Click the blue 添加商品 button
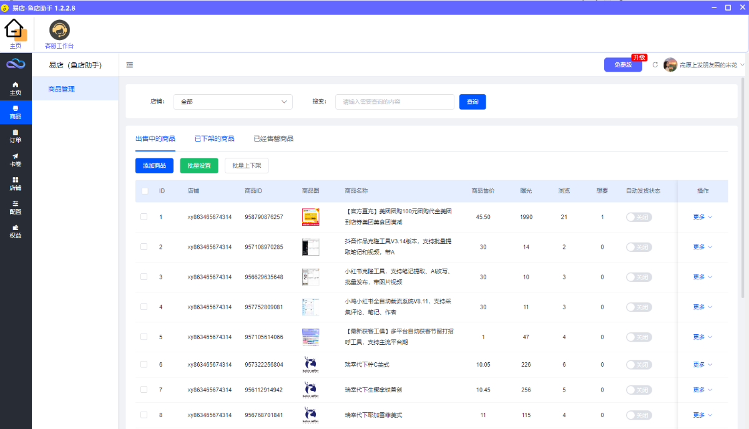Viewport: 749px width, 429px height. pos(154,165)
